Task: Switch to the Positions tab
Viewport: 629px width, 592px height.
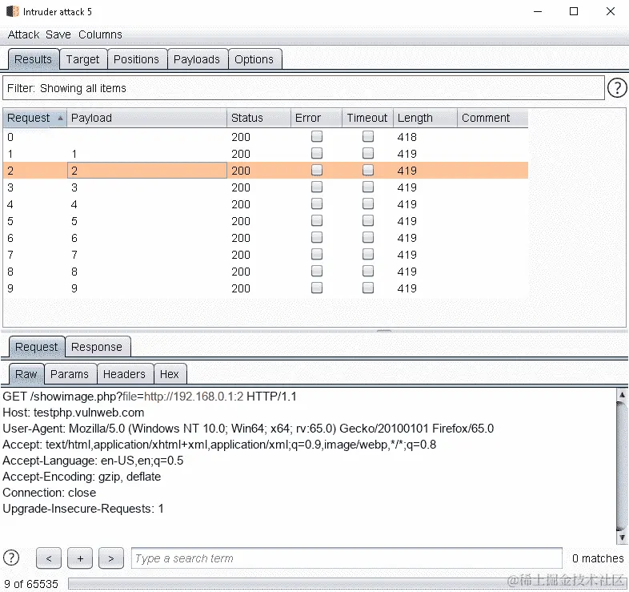Action: tap(136, 59)
